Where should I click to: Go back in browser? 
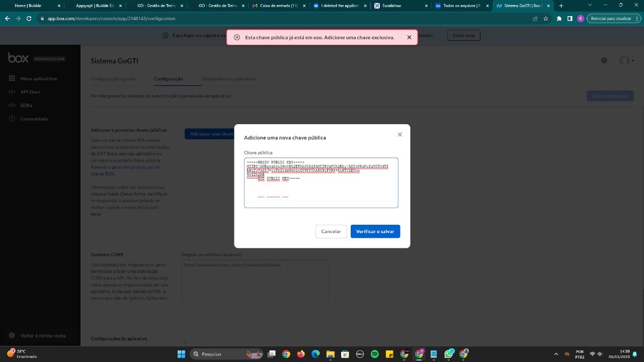(x=7, y=18)
